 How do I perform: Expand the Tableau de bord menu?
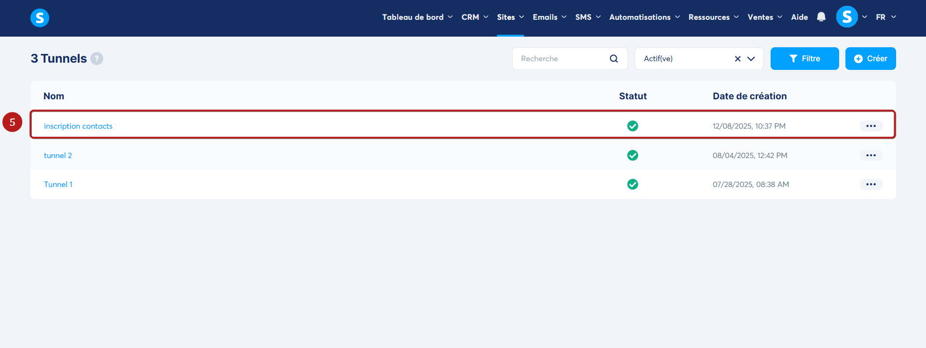(x=417, y=17)
